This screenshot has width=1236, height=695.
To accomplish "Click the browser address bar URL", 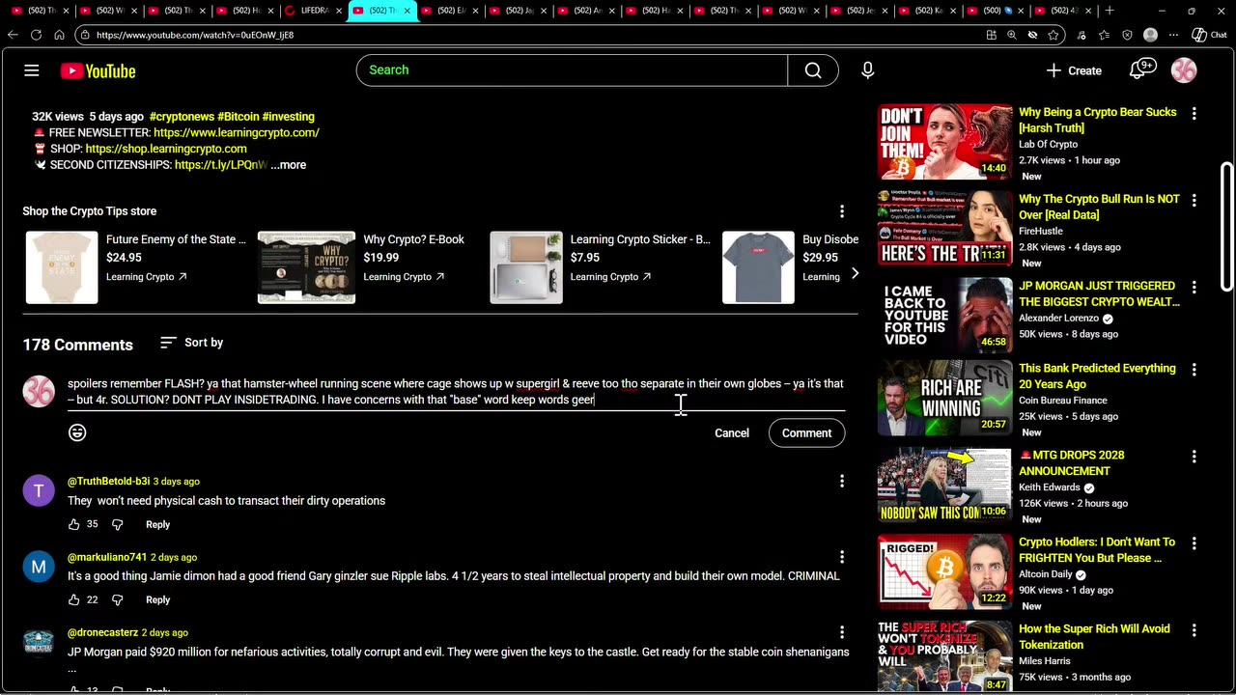I will 195,35.
